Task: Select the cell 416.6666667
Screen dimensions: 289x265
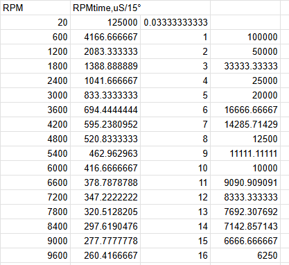Action: 105,168
